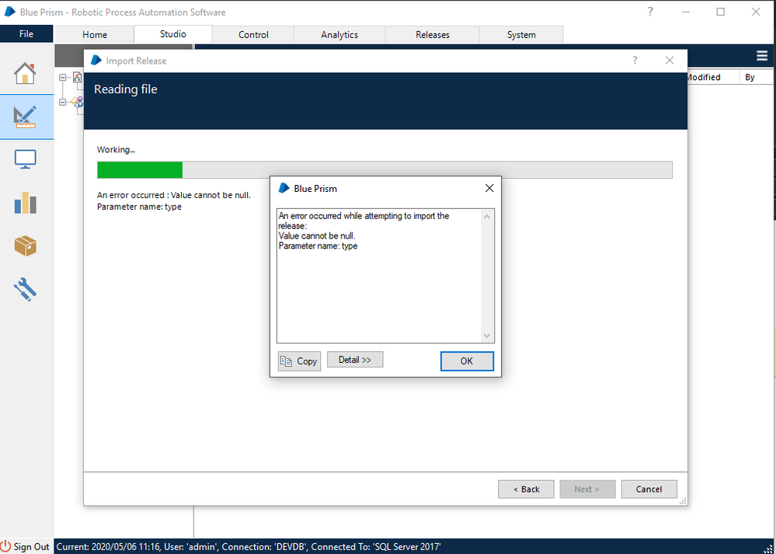The image size is (776, 554).
Task: Close the Import Release dialog window
Action: (670, 61)
